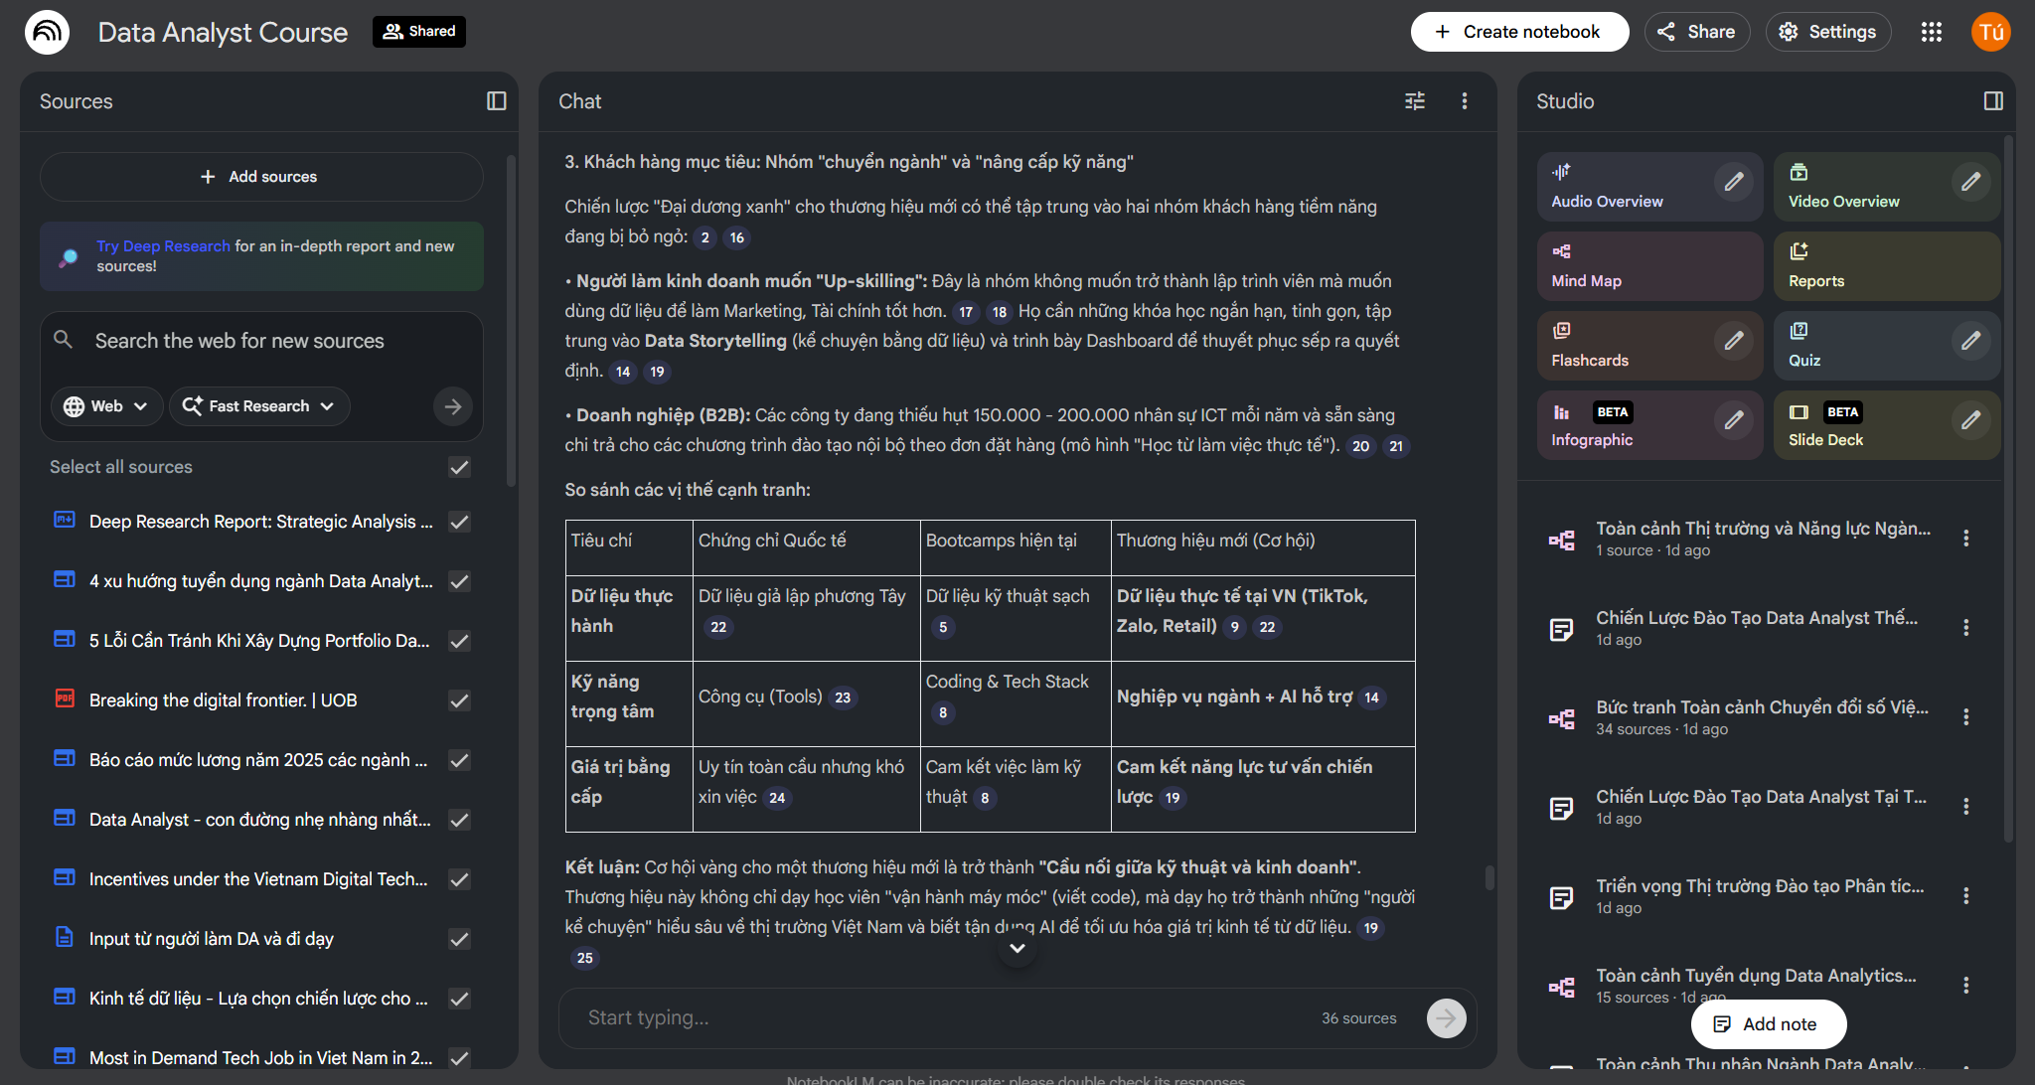This screenshot has width=2035, height=1085.
Task: Uncheck Select all sources checkbox
Action: [459, 467]
